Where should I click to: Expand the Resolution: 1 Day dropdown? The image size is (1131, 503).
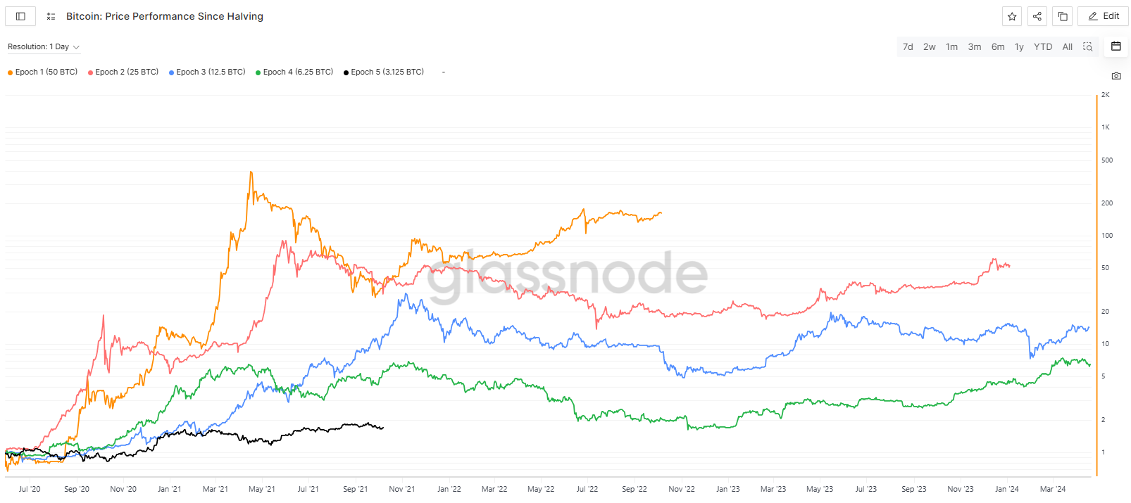(x=44, y=47)
